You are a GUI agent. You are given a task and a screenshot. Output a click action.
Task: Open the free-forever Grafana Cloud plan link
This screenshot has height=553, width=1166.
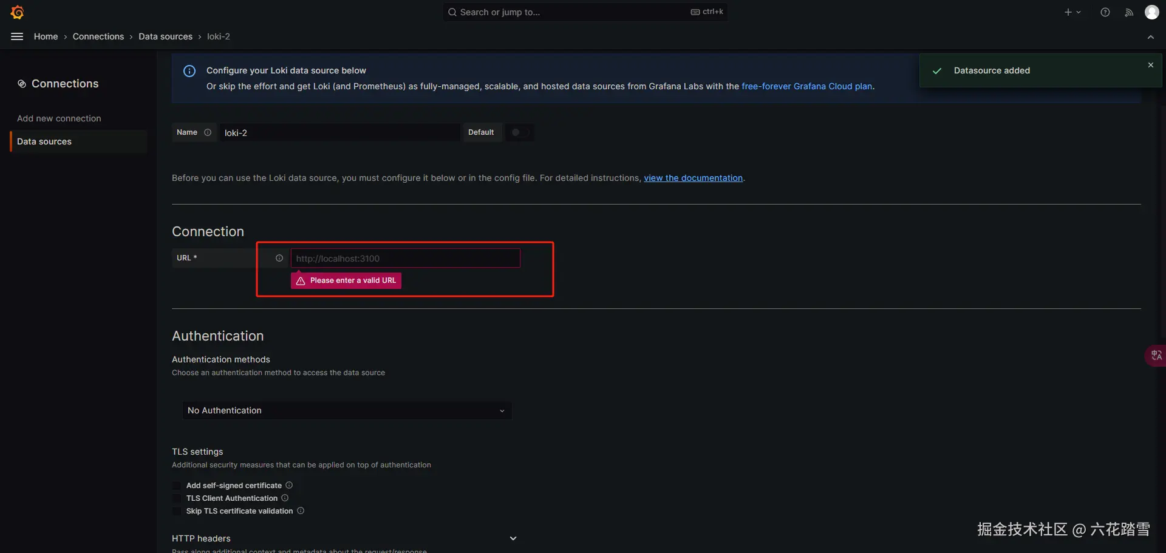coord(806,86)
